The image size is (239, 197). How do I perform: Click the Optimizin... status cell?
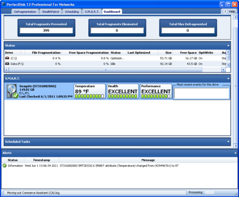(117, 58)
